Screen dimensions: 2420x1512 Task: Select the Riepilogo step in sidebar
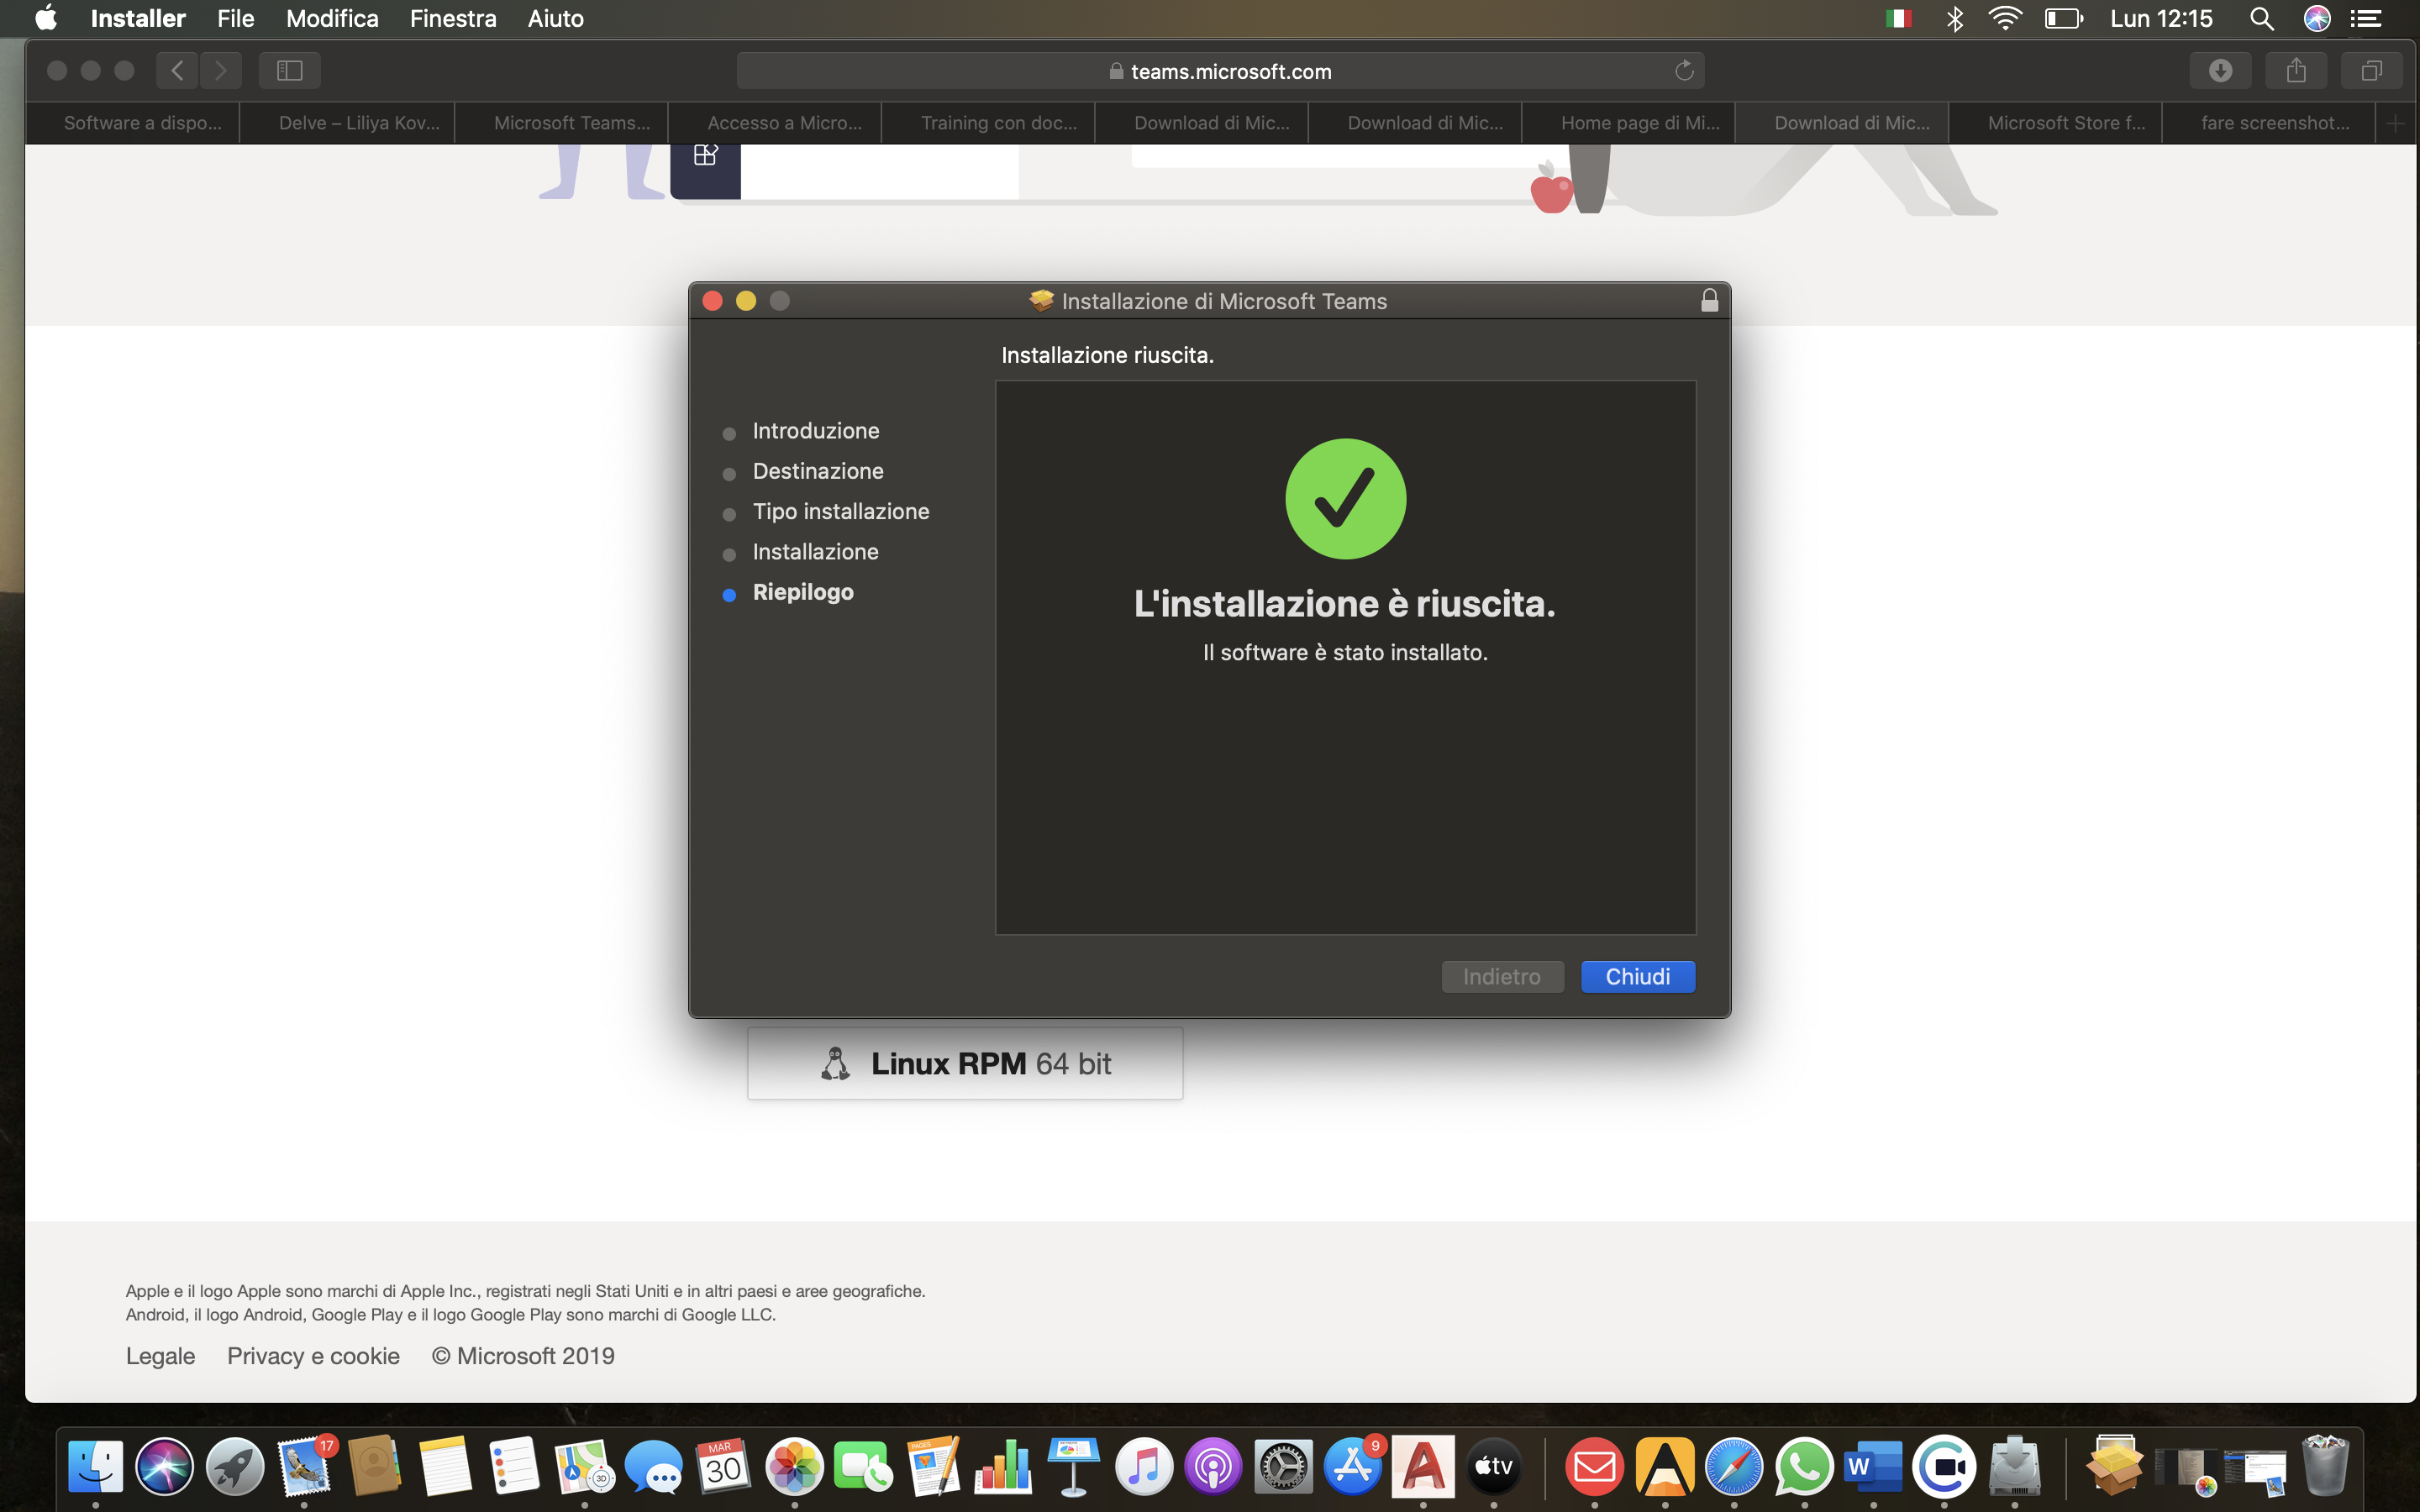(802, 592)
